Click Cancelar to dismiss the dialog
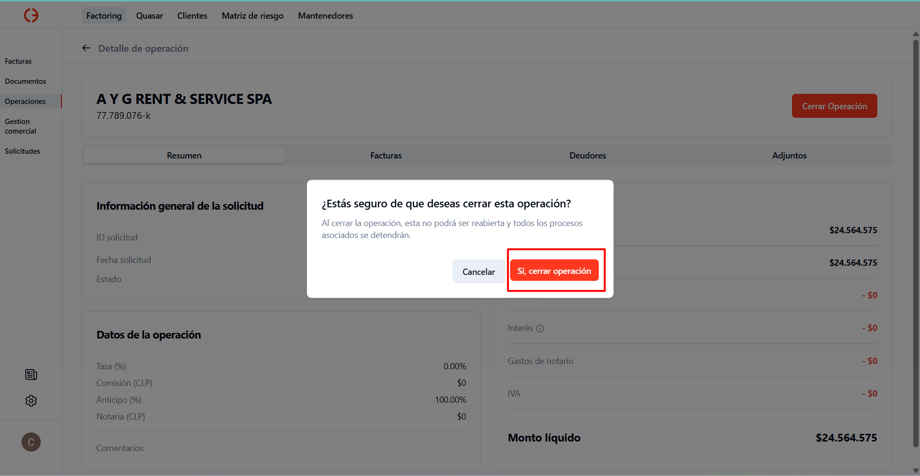Viewport: 920px width, 476px height. click(x=478, y=271)
